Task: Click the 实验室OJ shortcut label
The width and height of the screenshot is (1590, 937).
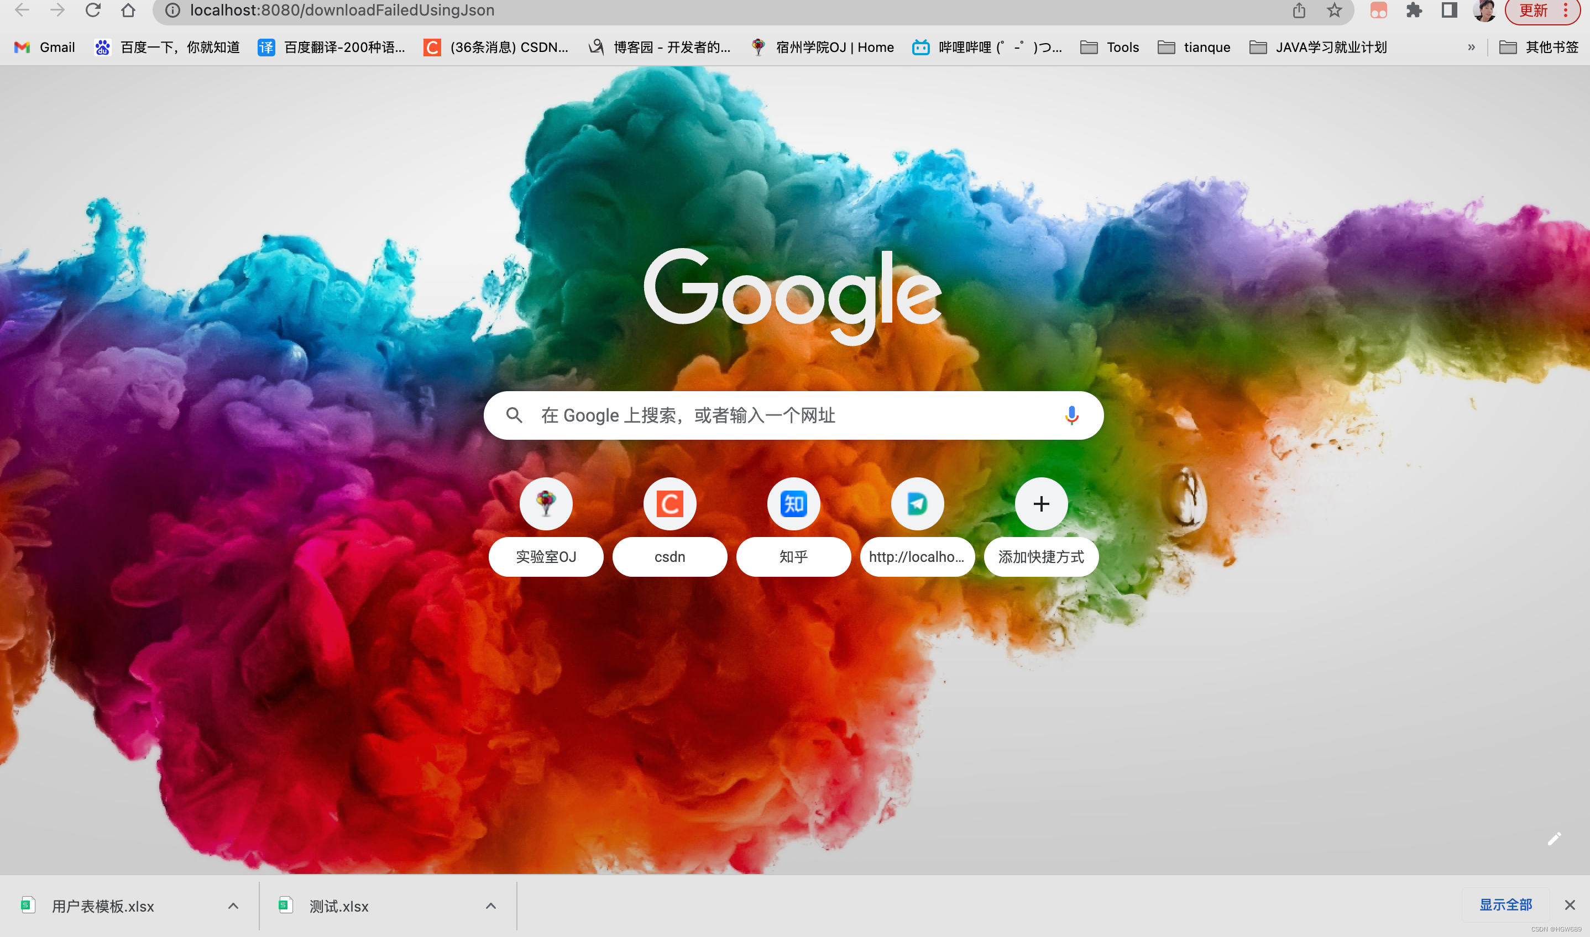Action: point(546,557)
